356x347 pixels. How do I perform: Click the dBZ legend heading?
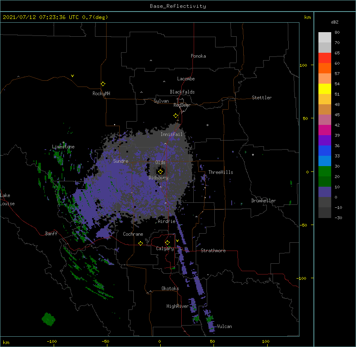pos(335,22)
